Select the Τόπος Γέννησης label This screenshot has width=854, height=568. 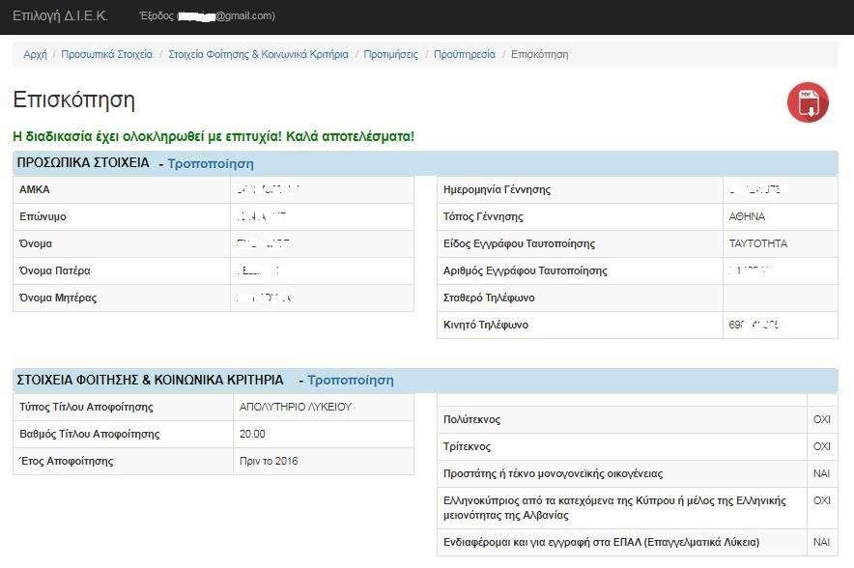pos(483,216)
